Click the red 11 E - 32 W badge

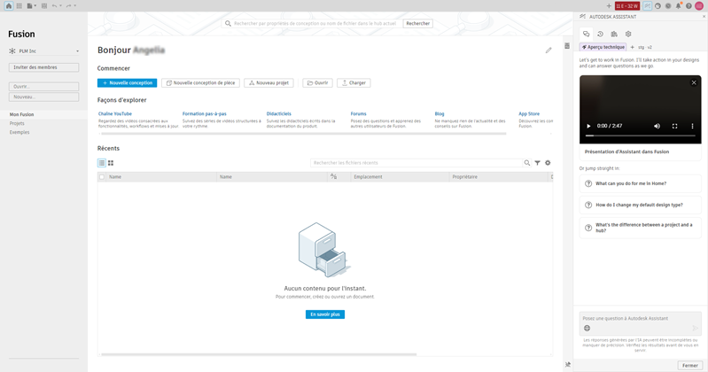pos(627,6)
